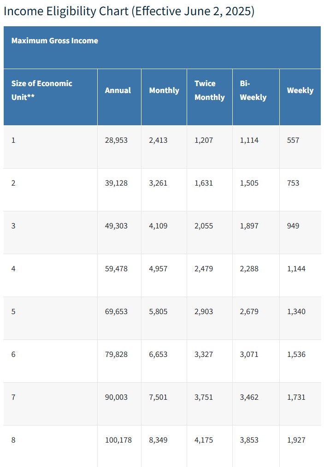This screenshot has height=467, width=324.
Task: Click monthly value 7,501
Action: [x=158, y=397]
